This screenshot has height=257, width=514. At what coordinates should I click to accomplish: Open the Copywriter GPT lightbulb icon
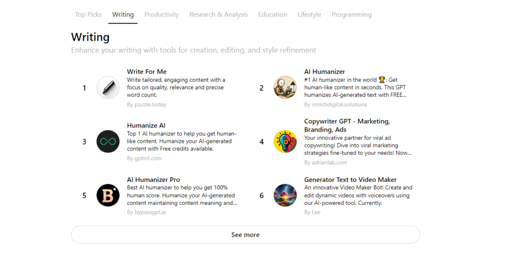point(285,142)
